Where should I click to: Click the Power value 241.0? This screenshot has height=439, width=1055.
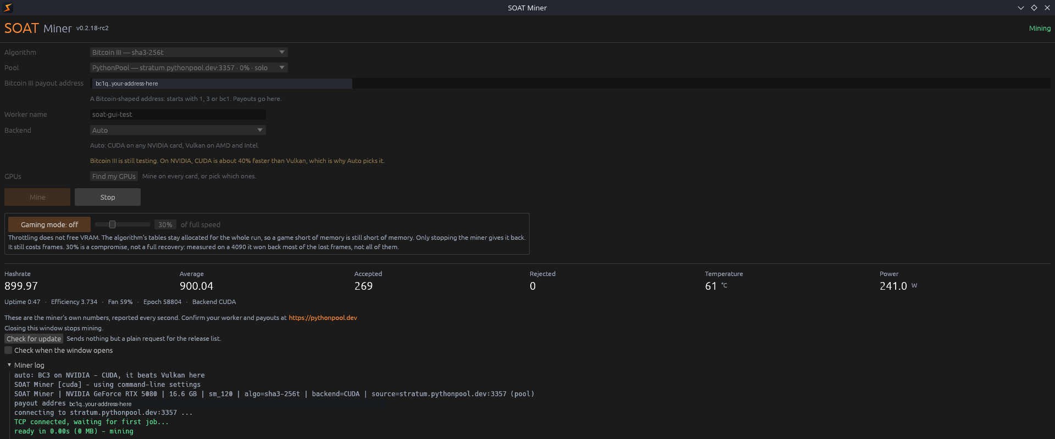tap(893, 286)
